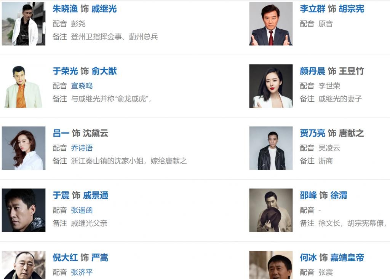Screen dimensions: 390x279
Task: Open the 戚继光 character link
Action: point(104,9)
